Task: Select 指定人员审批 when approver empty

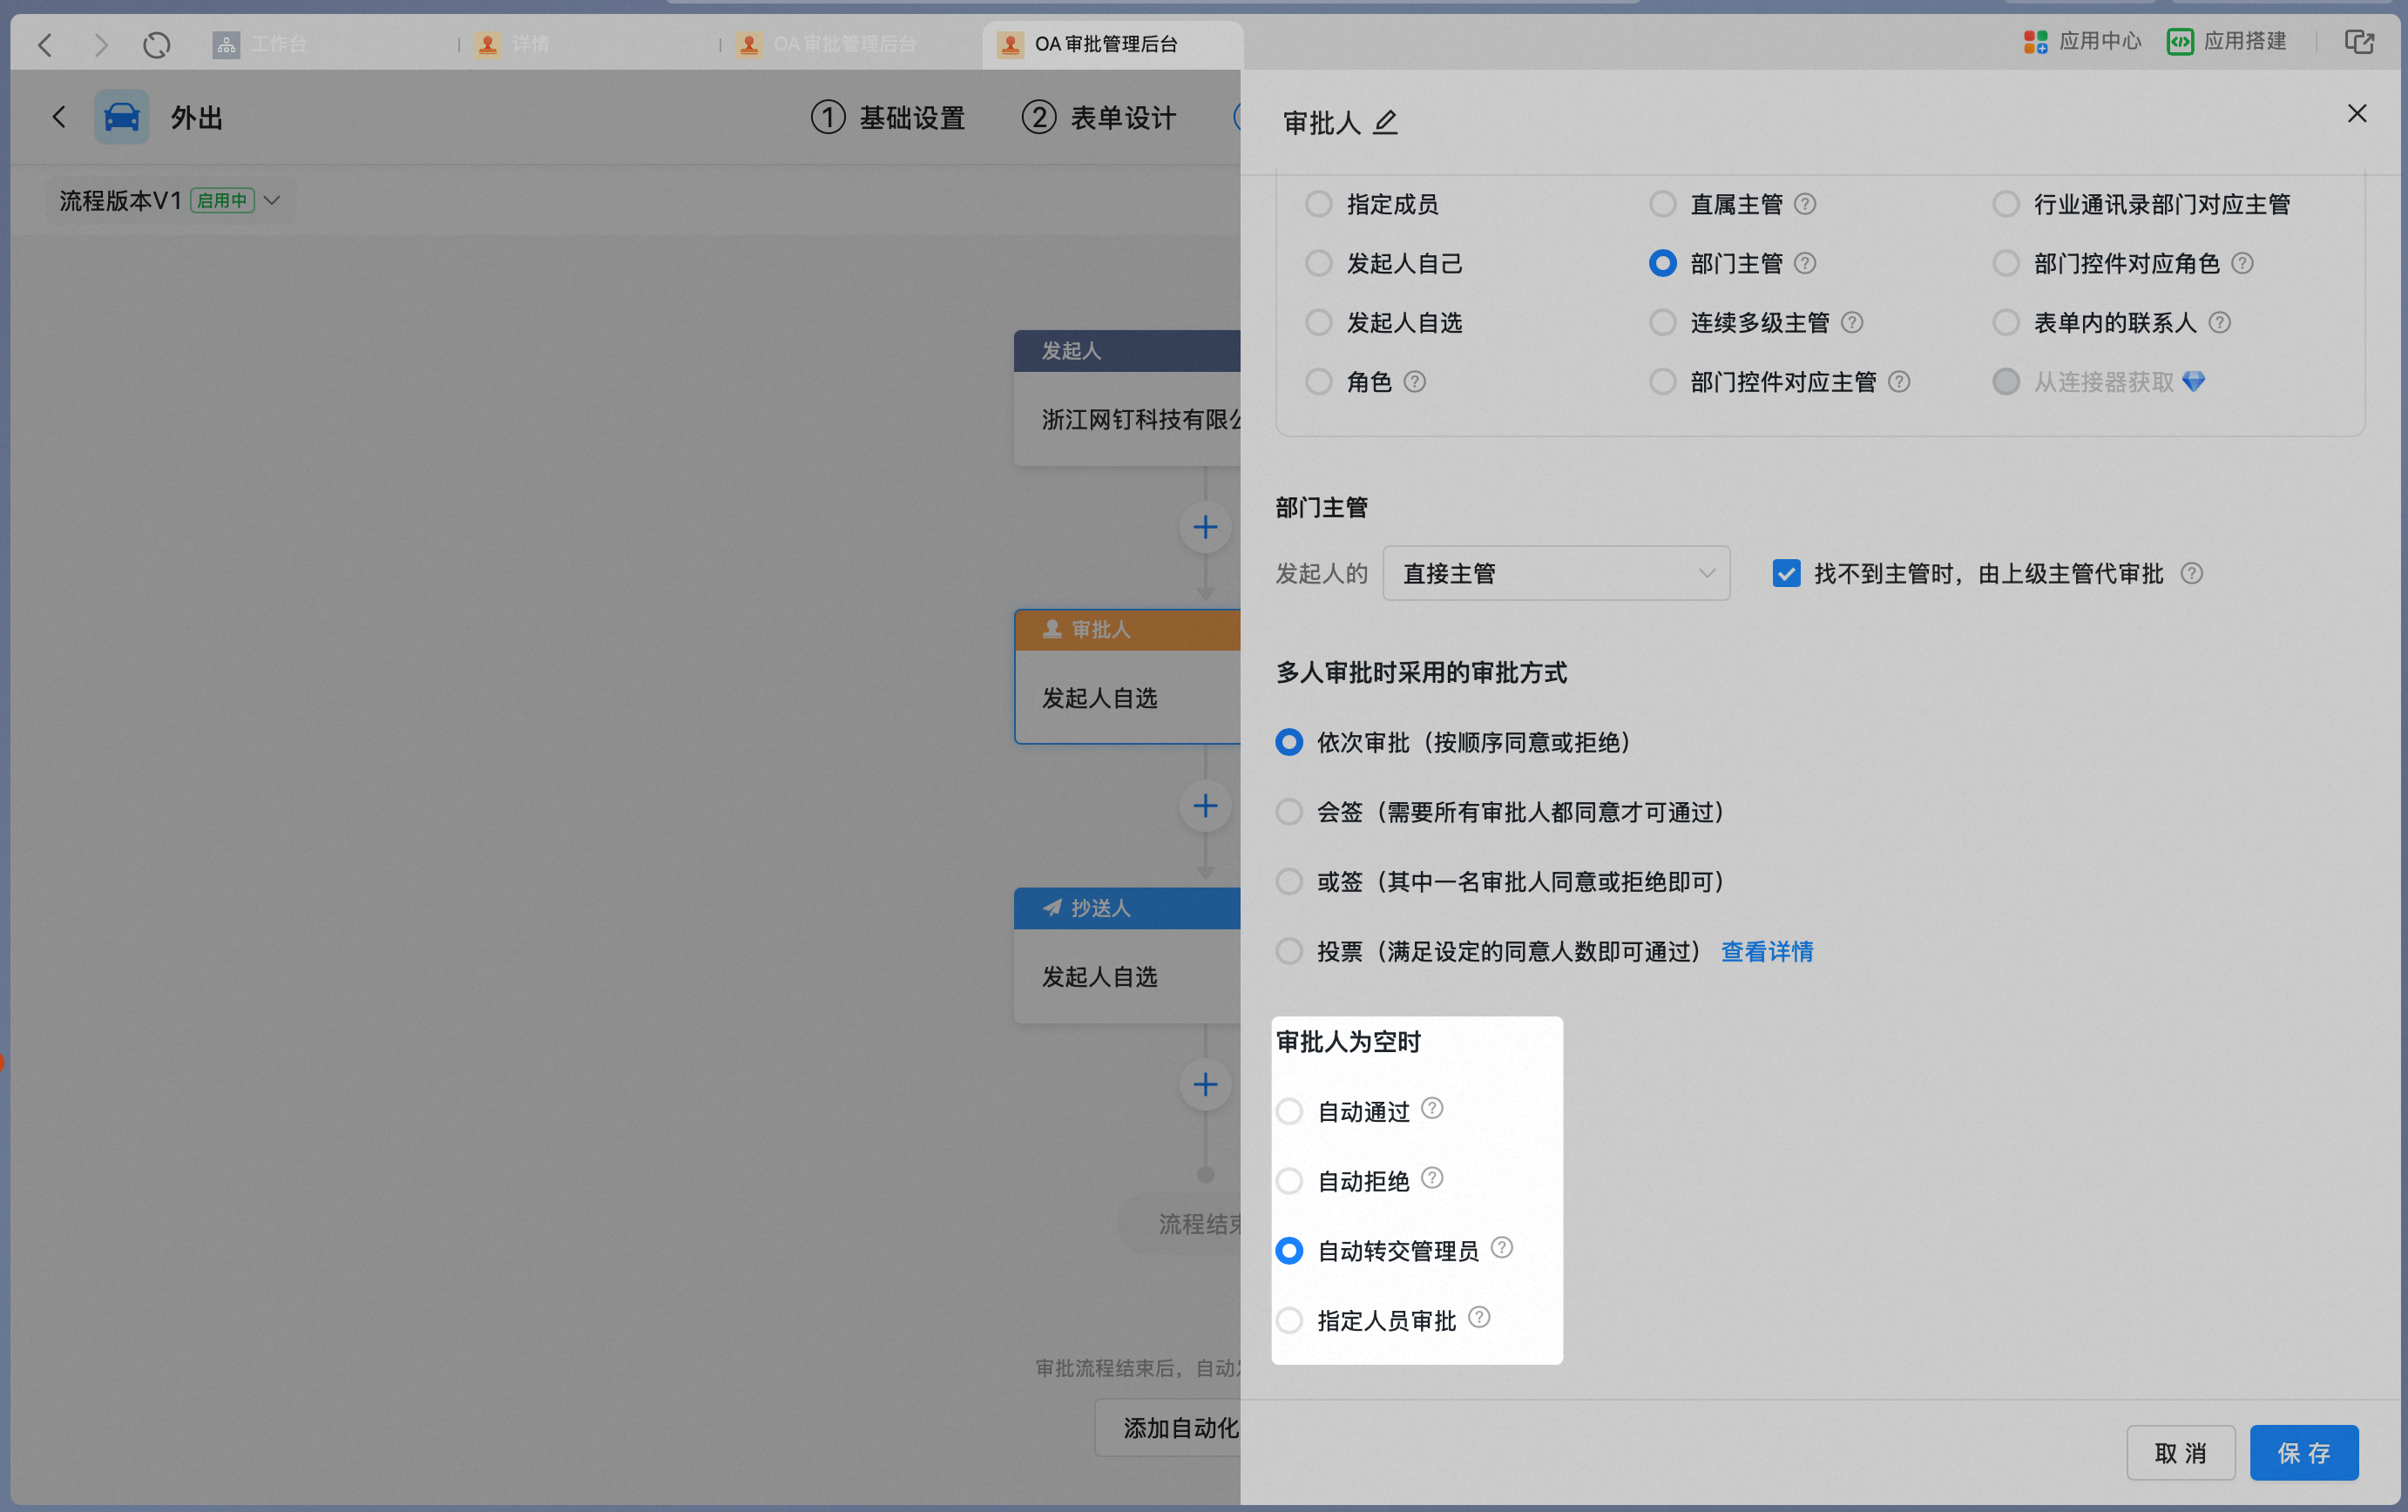Action: 1289,1320
